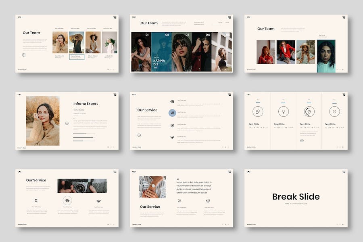Click the circled arrow button beside Inferno Expert portrait
363x242 pixels.
point(67,123)
